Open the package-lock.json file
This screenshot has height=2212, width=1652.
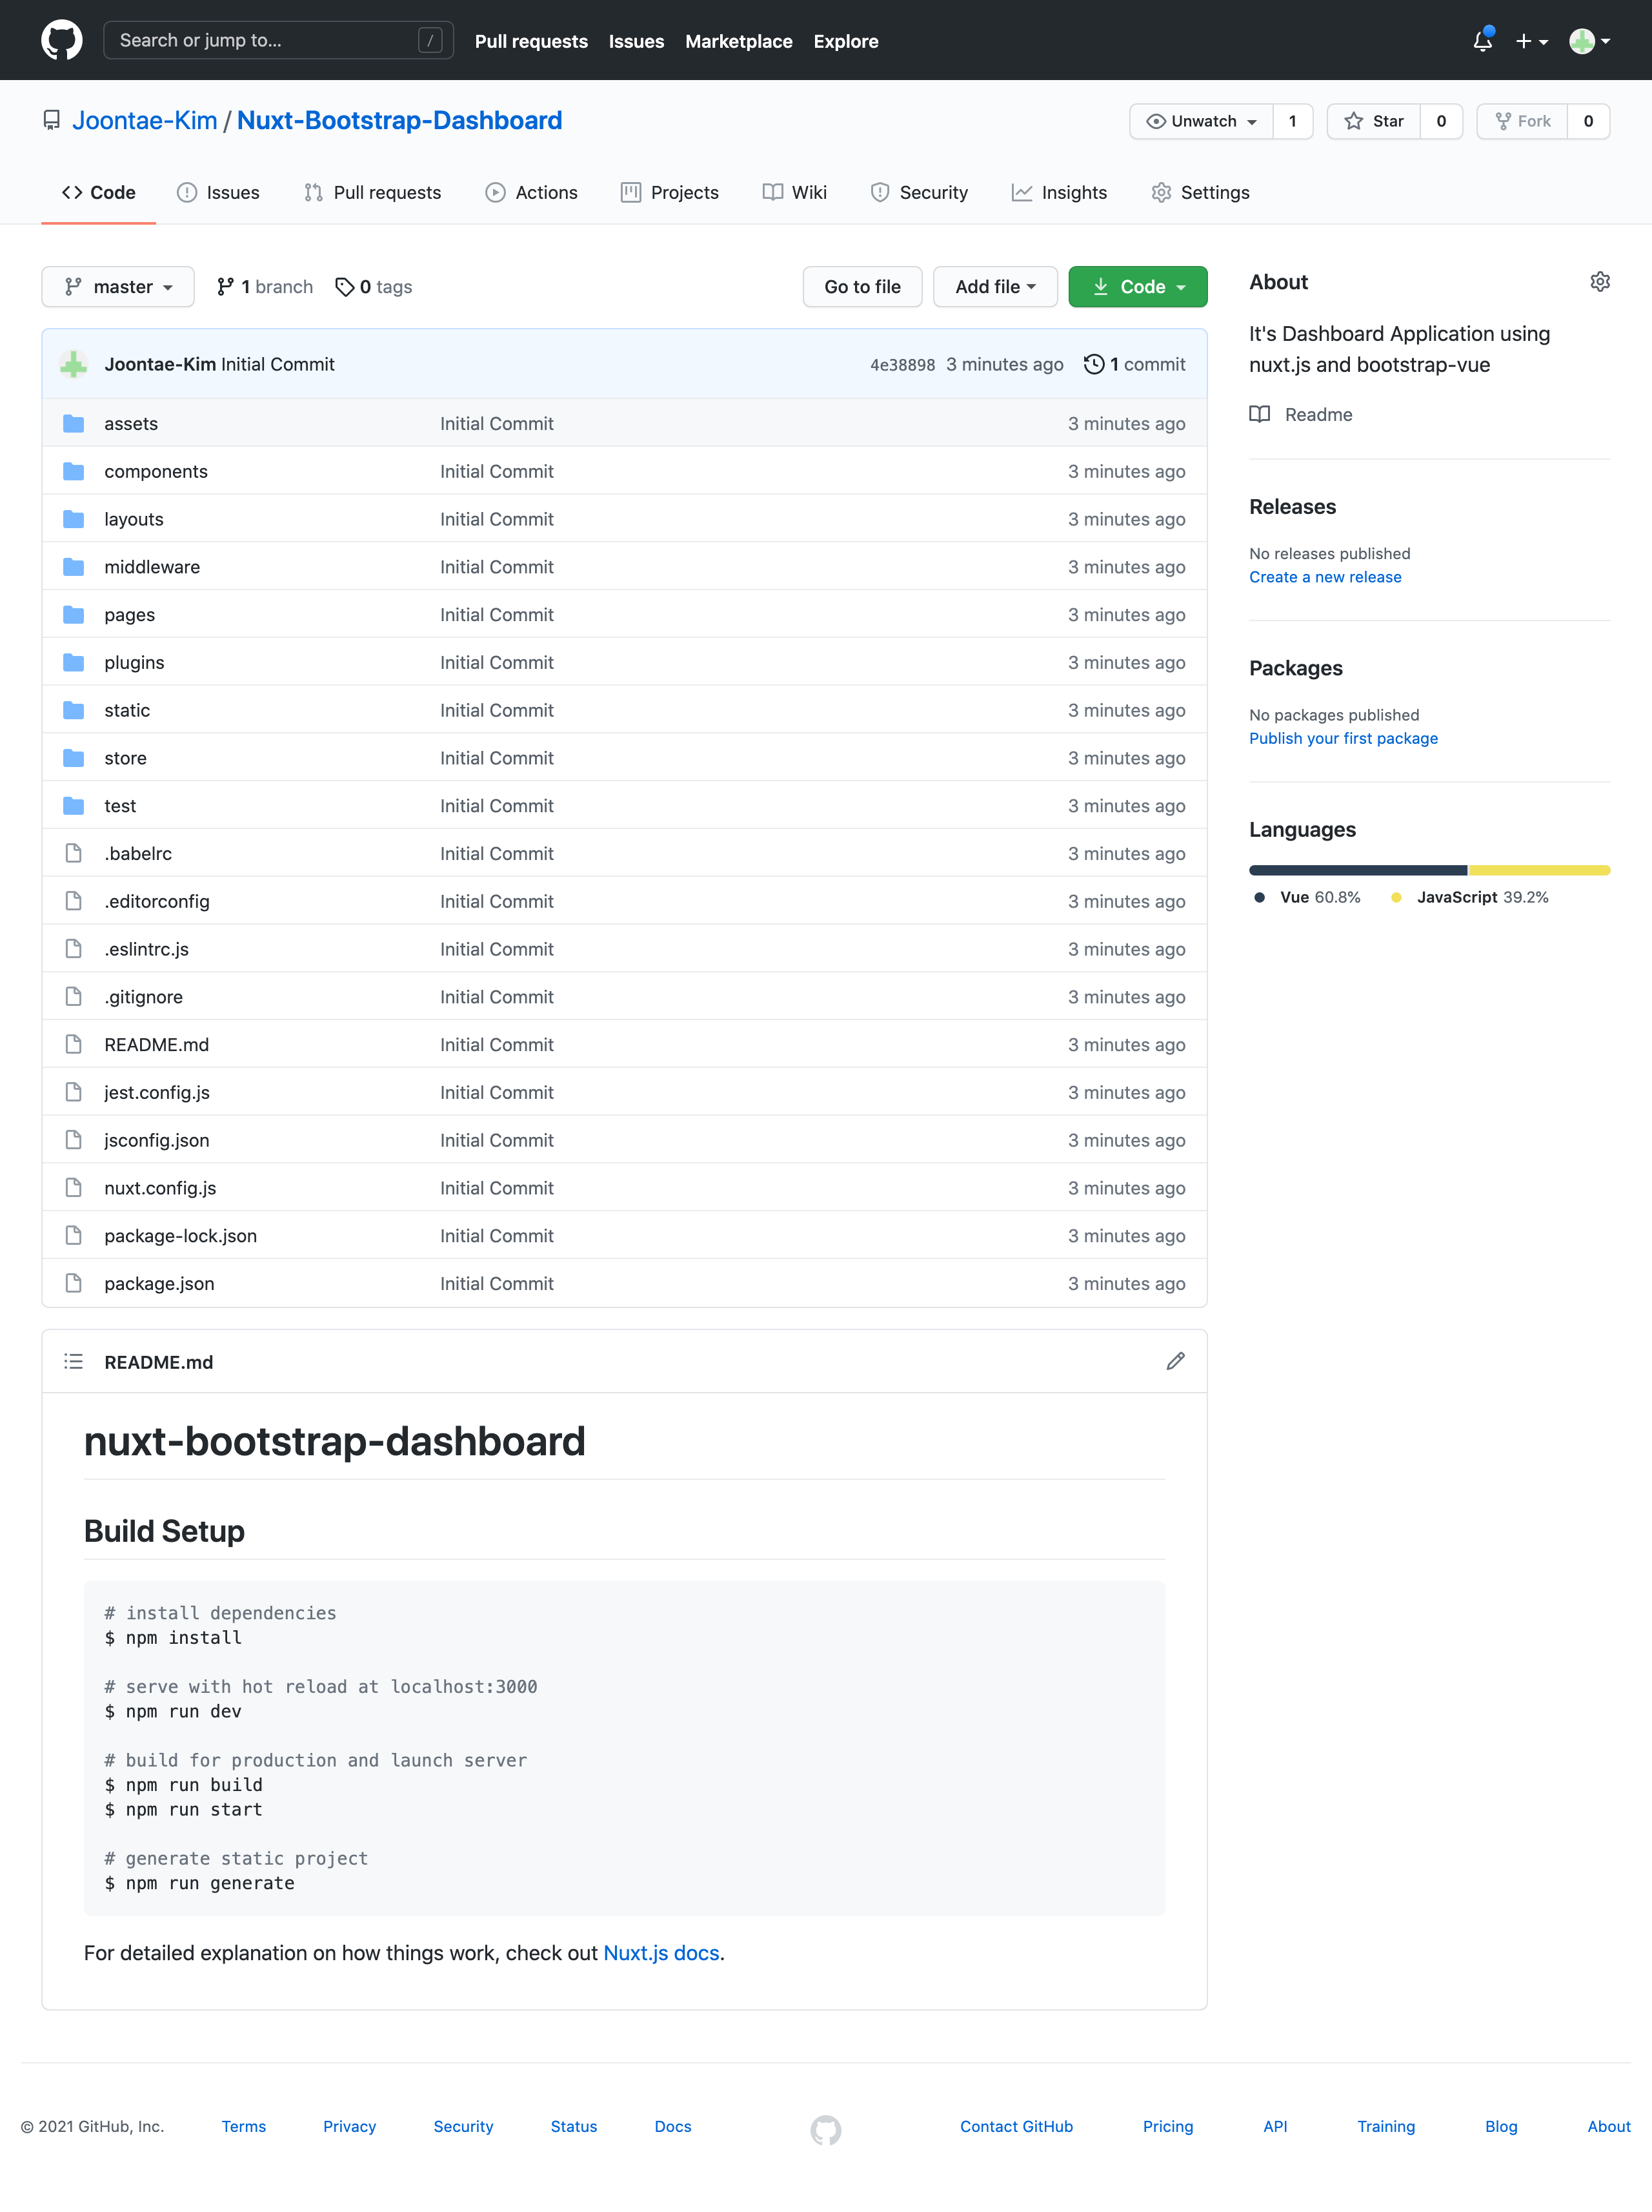[x=181, y=1236]
